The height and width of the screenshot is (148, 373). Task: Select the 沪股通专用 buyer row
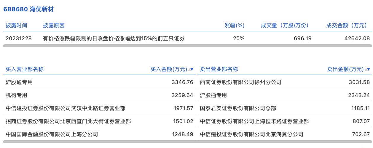(19, 82)
